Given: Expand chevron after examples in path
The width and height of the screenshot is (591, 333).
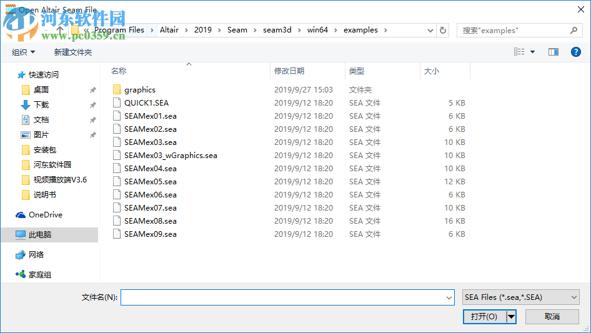Looking at the screenshot, I should pyautogui.click(x=385, y=30).
